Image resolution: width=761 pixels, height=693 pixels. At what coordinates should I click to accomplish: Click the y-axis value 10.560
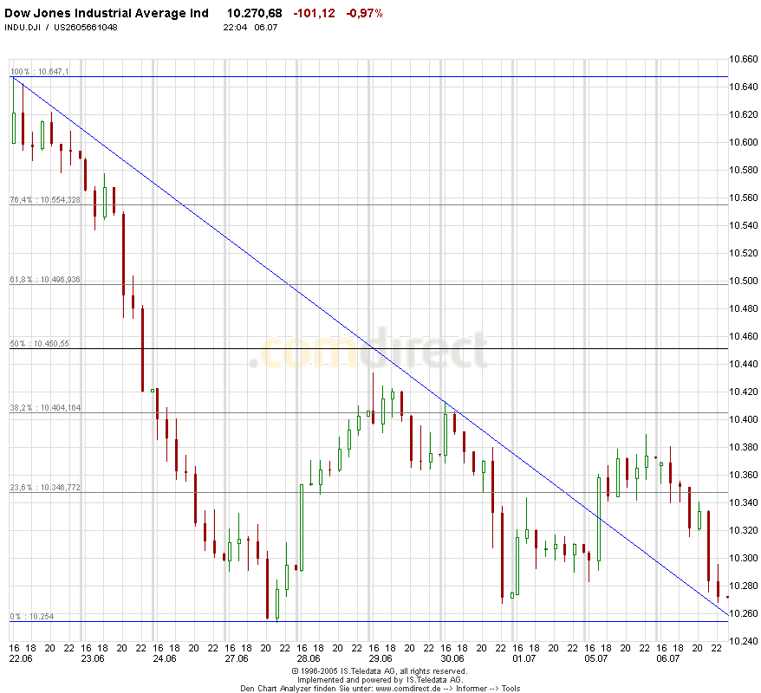pos(743,198)
